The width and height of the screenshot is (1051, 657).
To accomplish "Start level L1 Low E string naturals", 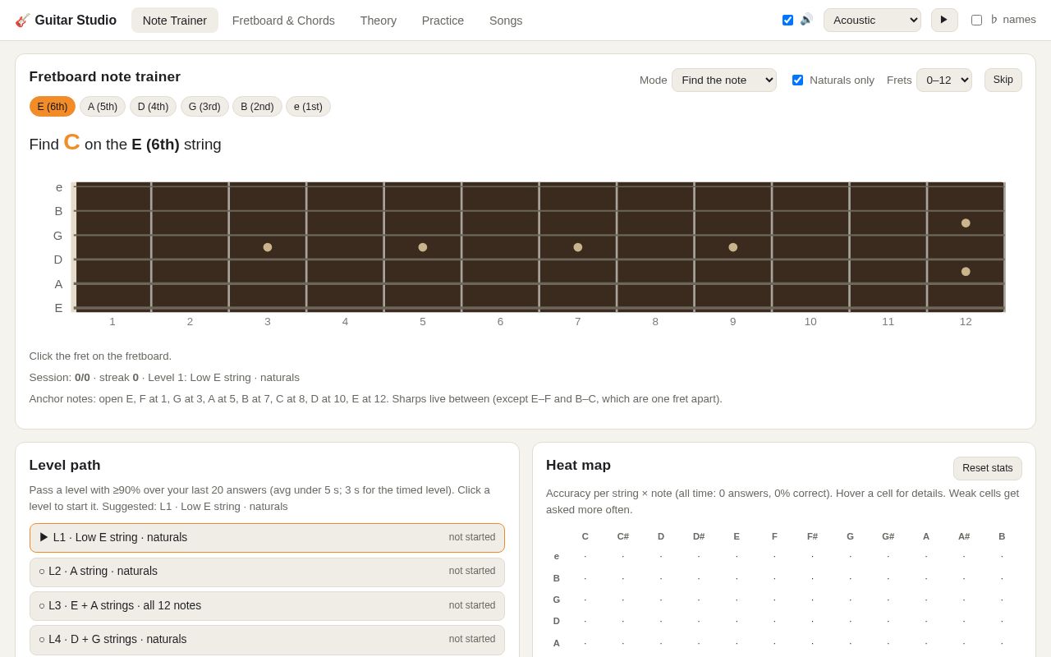I will pyautogui.click(x=267, y=538).
